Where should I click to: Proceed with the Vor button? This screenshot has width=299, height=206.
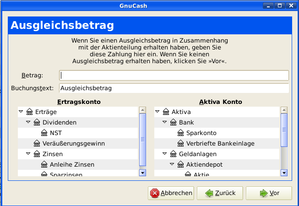point(269,193)
